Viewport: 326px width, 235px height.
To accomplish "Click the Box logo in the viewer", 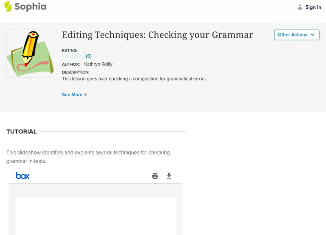I will 22,176.
